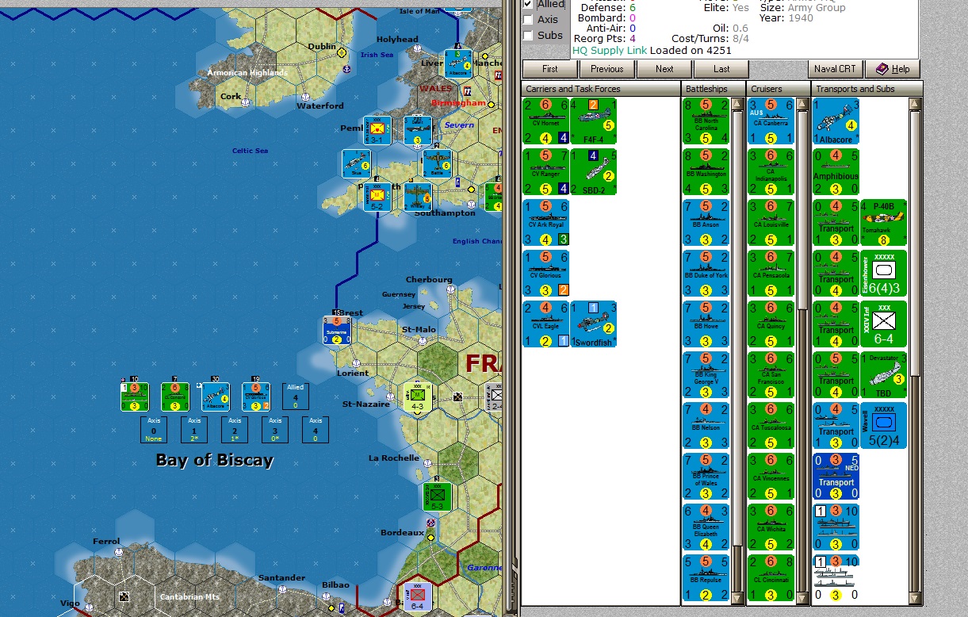The height and width of the screenshot is (617, 968).
Task: Select cruiser CA Tuscaloosa
Action: tap(771, 426)
